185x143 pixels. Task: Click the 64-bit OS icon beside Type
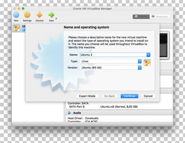(147, 62)
